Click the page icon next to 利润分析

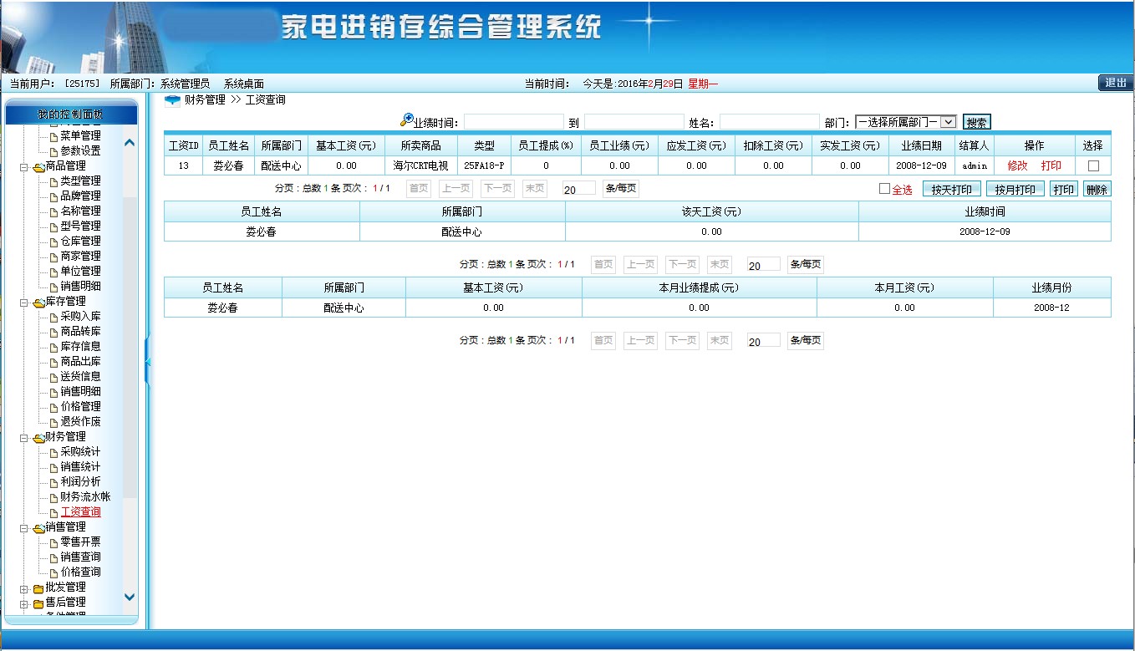pyautogui.click(x=53, y=482)
